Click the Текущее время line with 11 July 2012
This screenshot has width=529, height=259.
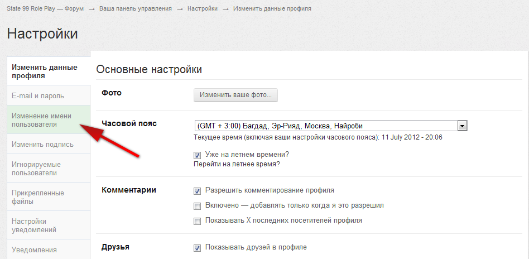[318, 137]
